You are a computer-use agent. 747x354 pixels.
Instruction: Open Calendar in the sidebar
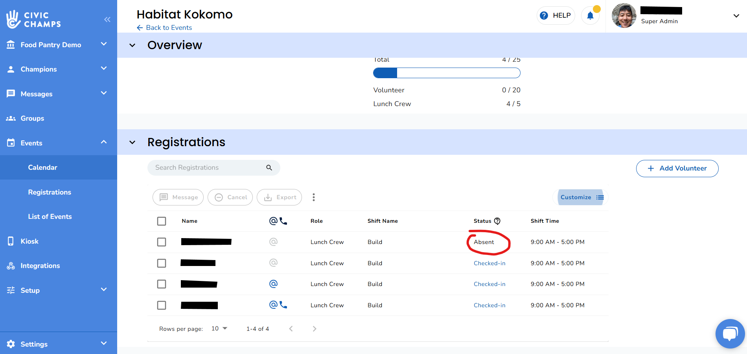[x=59, y=167]
